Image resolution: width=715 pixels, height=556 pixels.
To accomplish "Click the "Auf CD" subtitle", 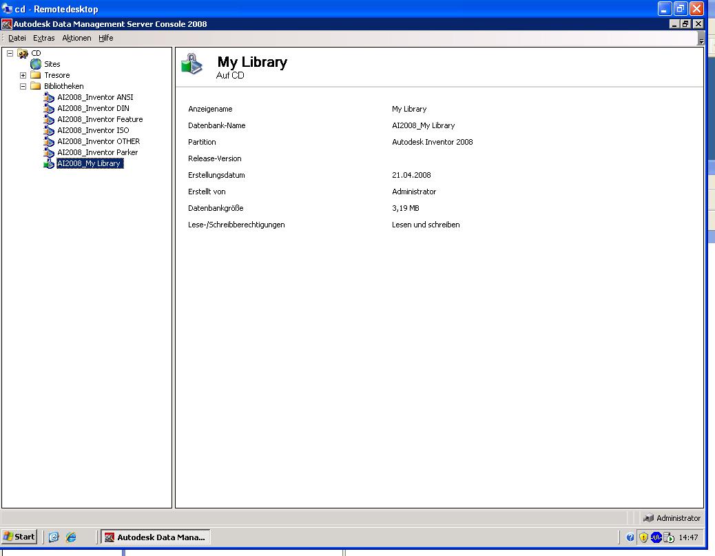I will point(230,76).
